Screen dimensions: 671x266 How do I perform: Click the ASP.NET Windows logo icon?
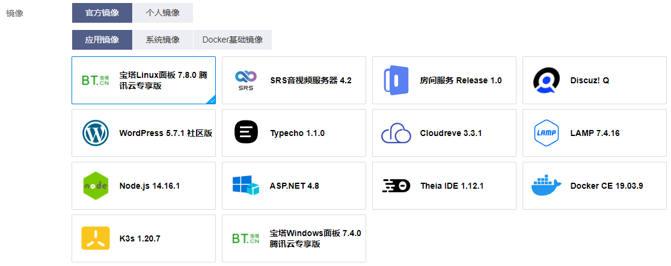click(x=246, y=186)
